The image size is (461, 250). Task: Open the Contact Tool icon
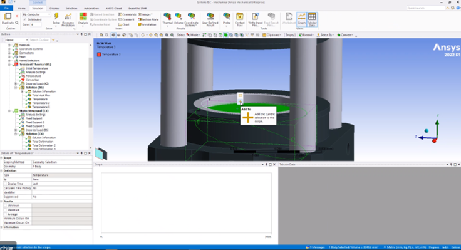coord(240,17)
